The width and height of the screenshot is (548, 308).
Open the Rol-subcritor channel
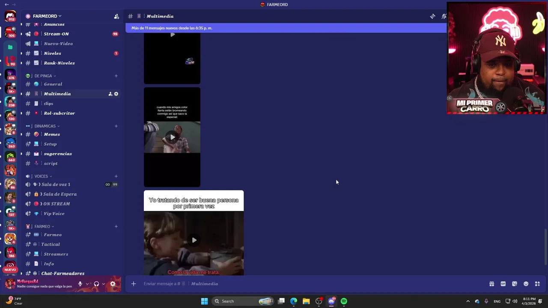(71, 113)
